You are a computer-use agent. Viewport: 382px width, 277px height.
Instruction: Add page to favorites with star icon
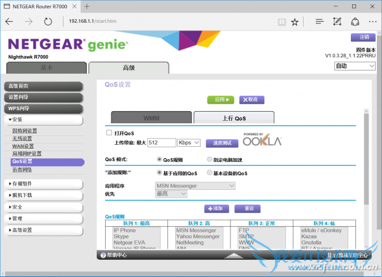tap(295, 22)
